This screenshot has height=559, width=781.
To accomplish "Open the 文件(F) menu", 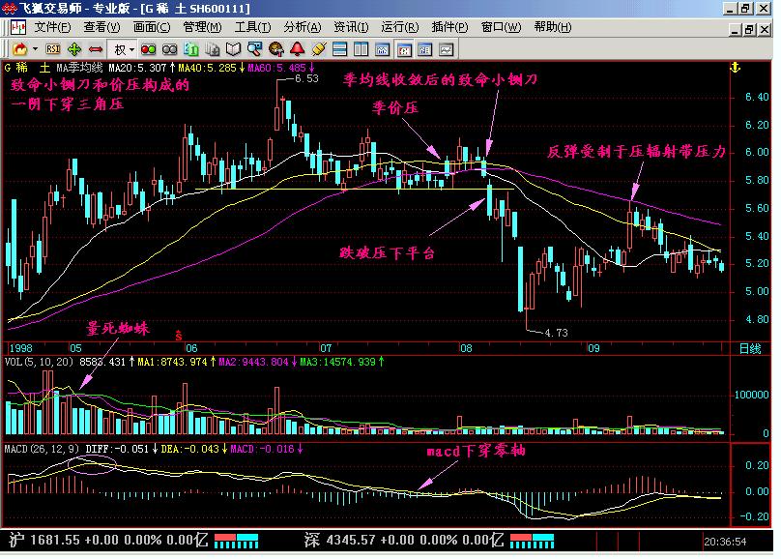I will coord(52,27).
